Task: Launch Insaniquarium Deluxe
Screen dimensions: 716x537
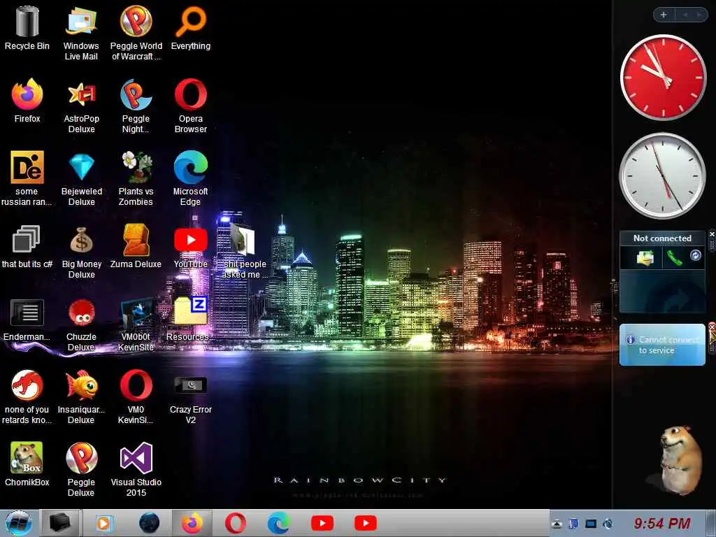Action: [x=81, y=396]
